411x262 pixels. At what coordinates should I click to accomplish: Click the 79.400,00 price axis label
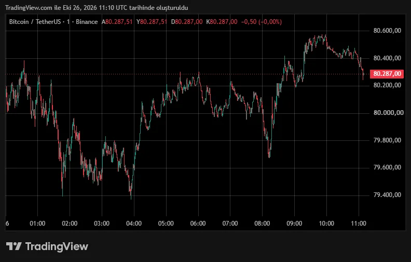coord(387,195)
